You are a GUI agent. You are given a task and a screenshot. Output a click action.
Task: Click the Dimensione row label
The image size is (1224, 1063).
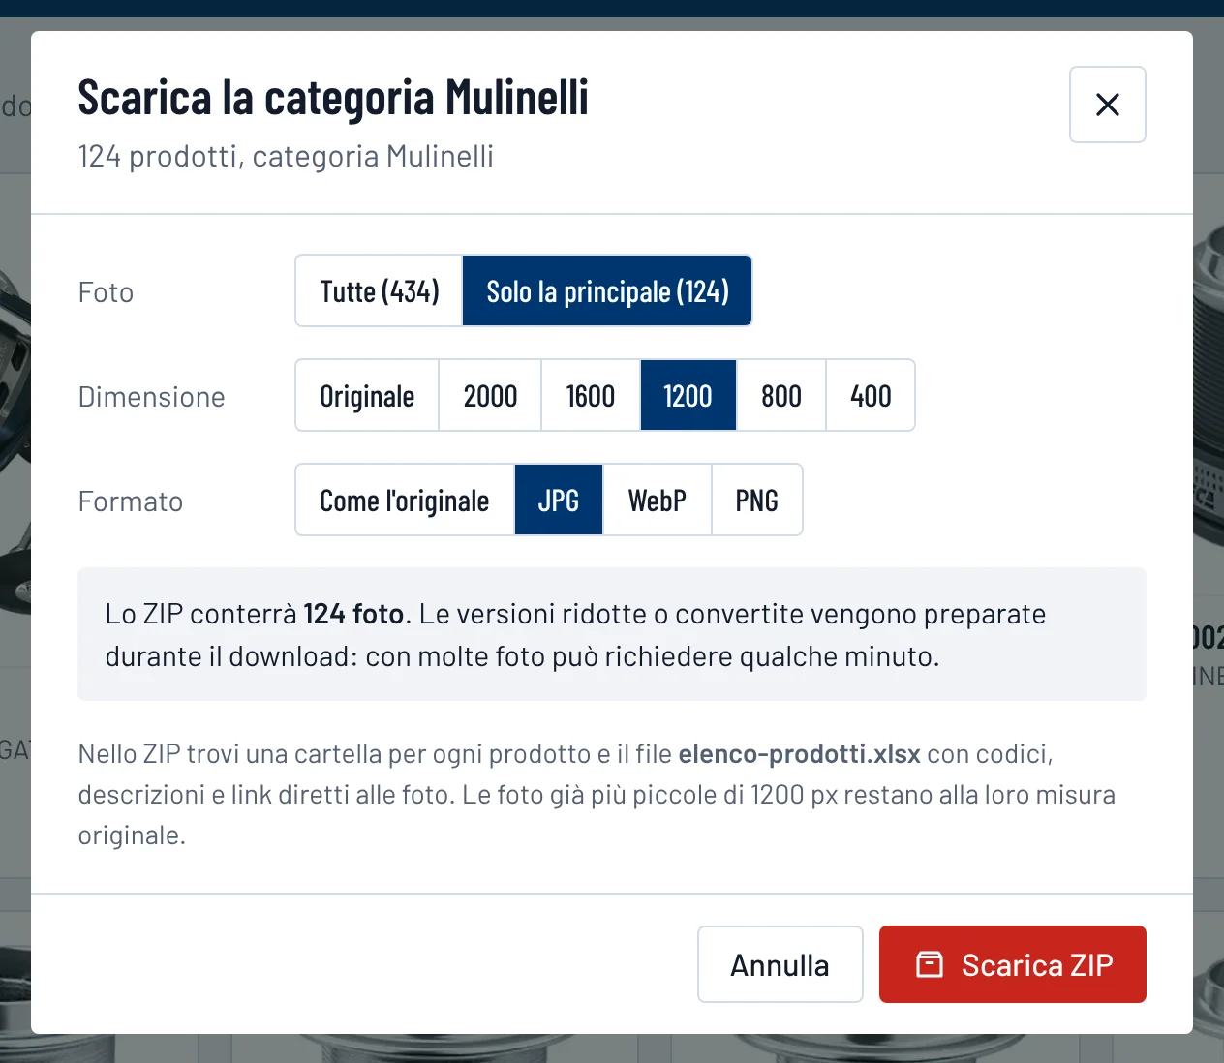pos(151,397)
